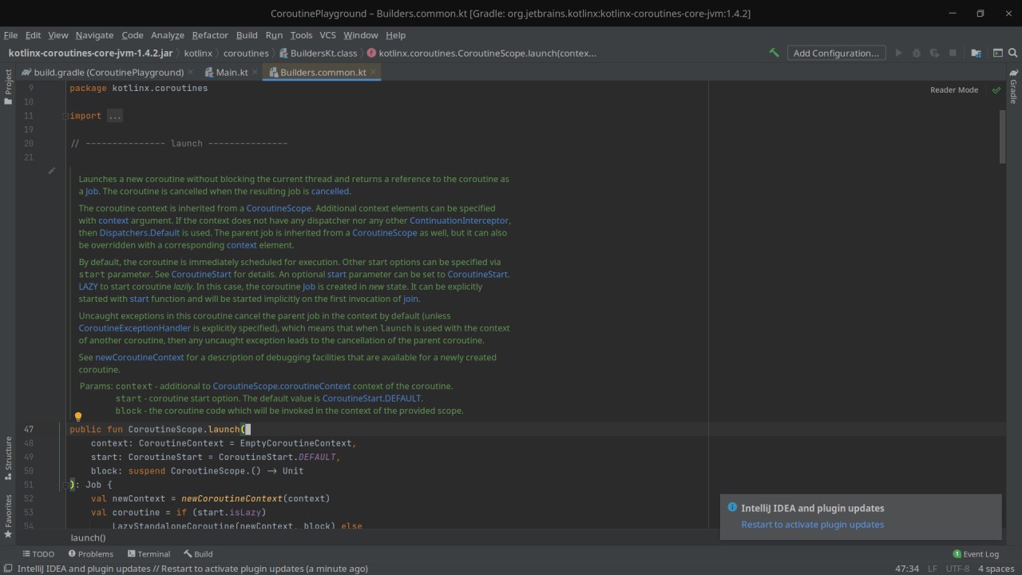Viewport: 1022px width, 575px height.
Task: Open the File menu
Action: point(10,35)
